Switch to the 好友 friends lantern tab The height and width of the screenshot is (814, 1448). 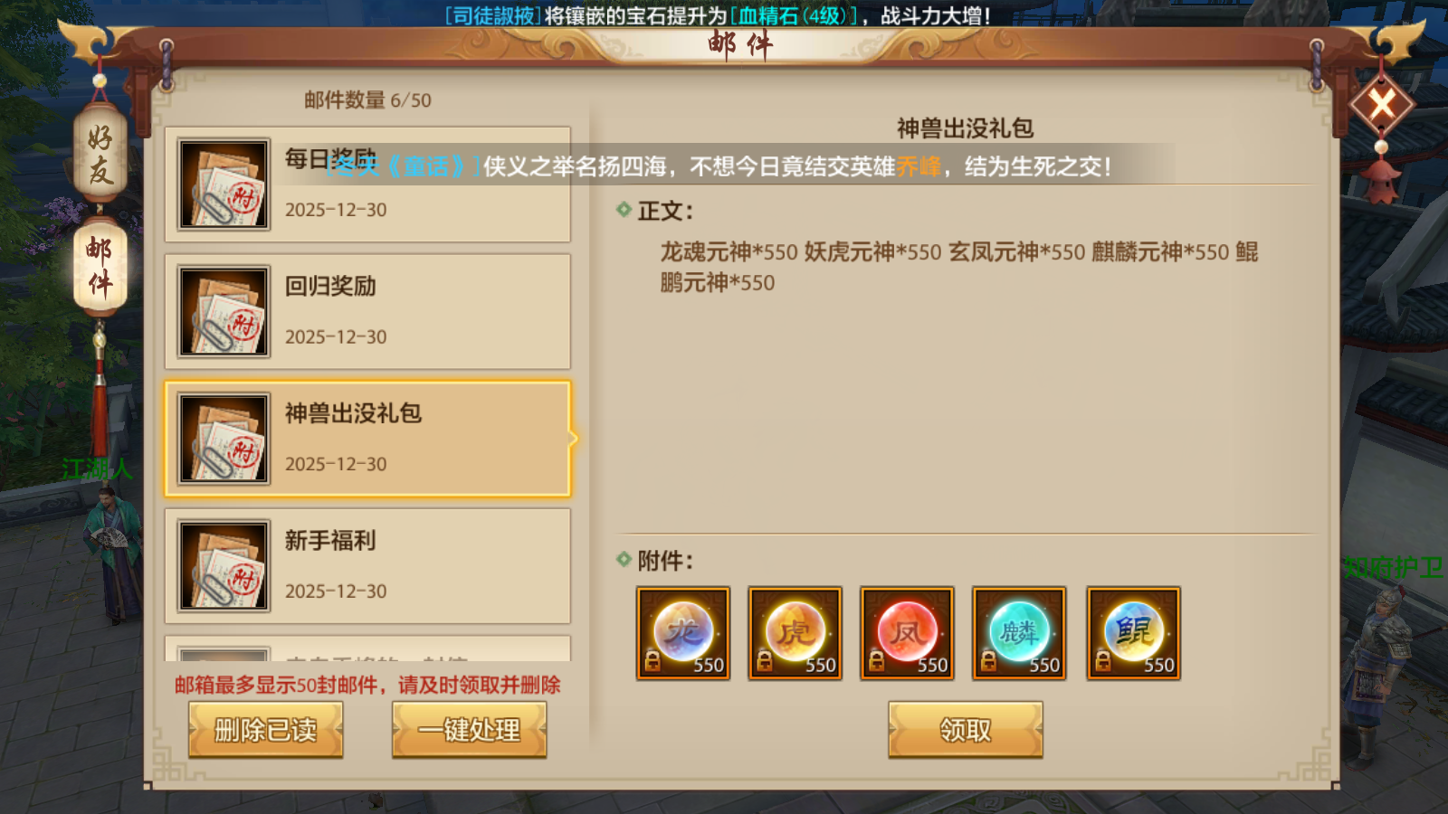click(100, 154)
